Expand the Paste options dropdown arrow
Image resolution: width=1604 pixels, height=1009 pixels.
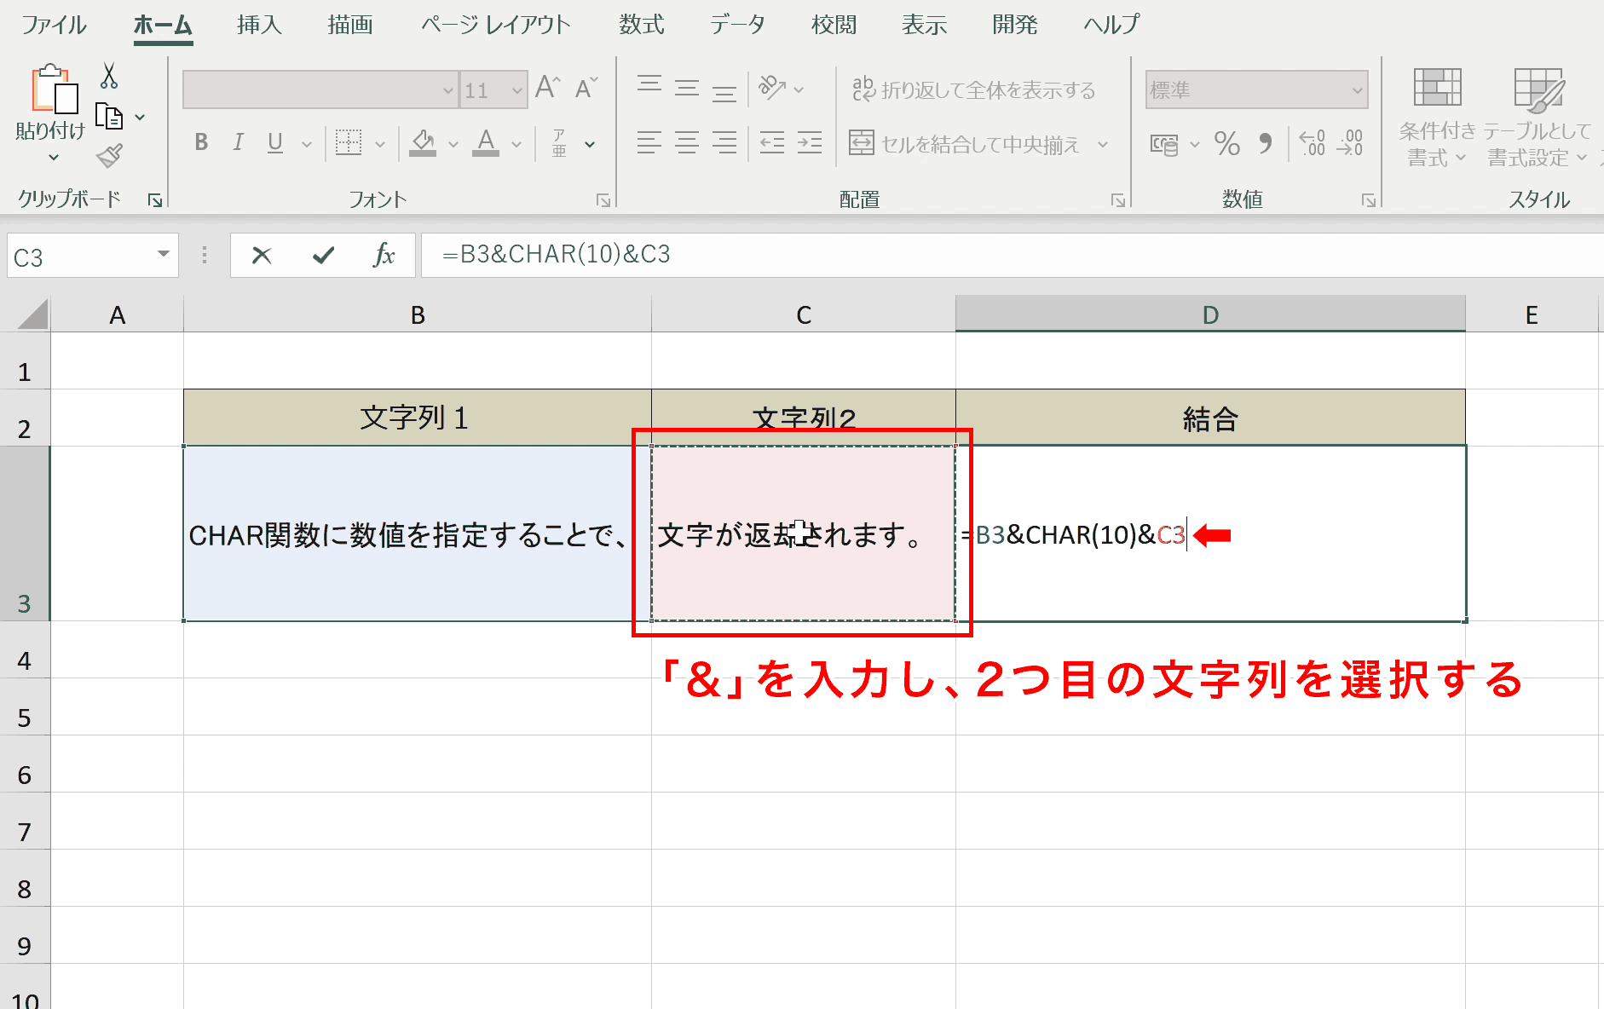[x=54, y=157]
